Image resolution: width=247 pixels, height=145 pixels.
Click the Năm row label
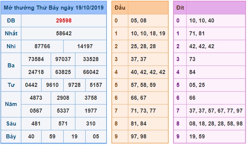point(11,104)
